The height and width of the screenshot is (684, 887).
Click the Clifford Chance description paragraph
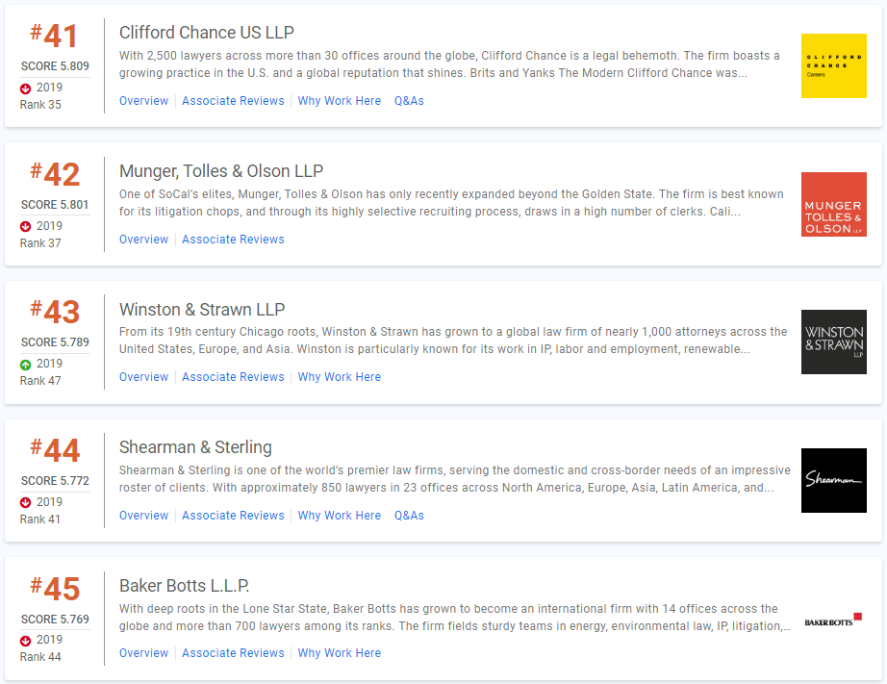pos(449,63)
